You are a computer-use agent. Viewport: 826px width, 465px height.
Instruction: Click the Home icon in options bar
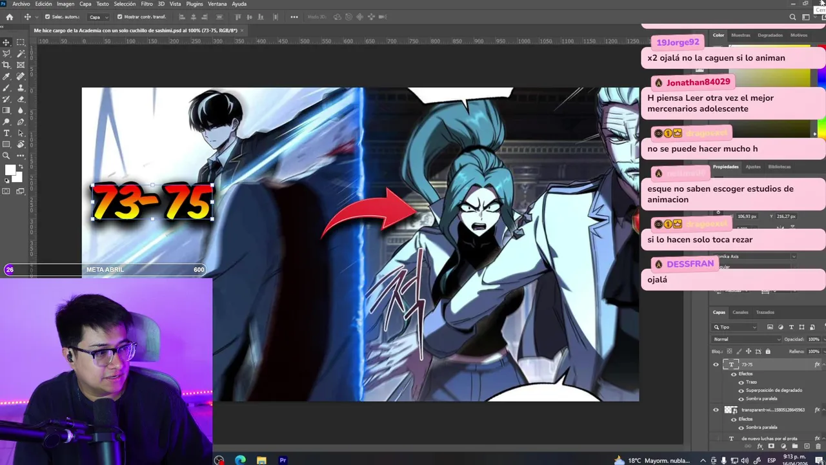click(9, 17)
